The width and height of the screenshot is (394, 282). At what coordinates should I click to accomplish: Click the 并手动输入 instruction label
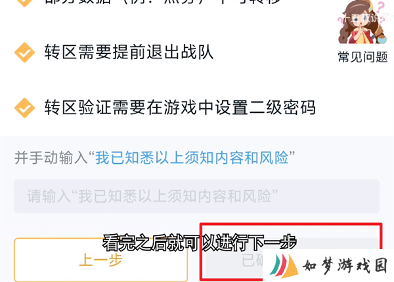51,158
